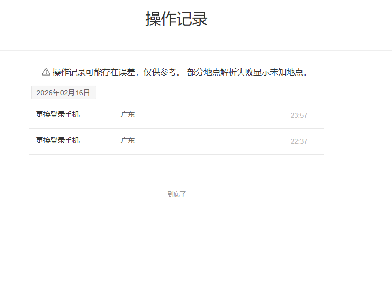Open the 更换登录手机 record at 22:37
Image resolution: width=392 pixels, height=301 pixels.
click(177, 142)
